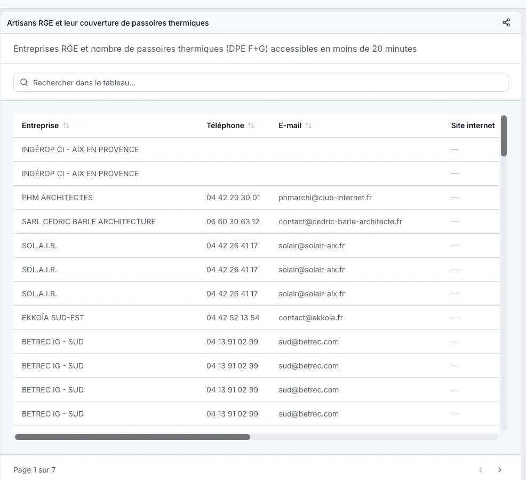Select the EKKOÏA SUD-EST cell
This screenshot has height=480, width=526.
(53, 318)
